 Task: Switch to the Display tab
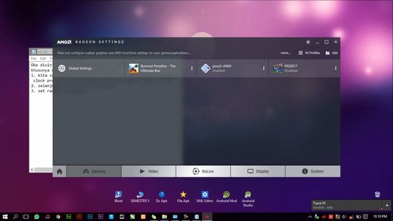coord(258,171)
